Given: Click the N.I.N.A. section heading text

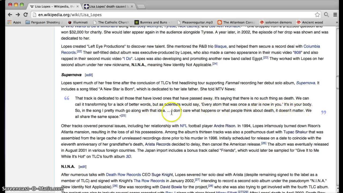Looking at the screenshot, I should [68, 166].
